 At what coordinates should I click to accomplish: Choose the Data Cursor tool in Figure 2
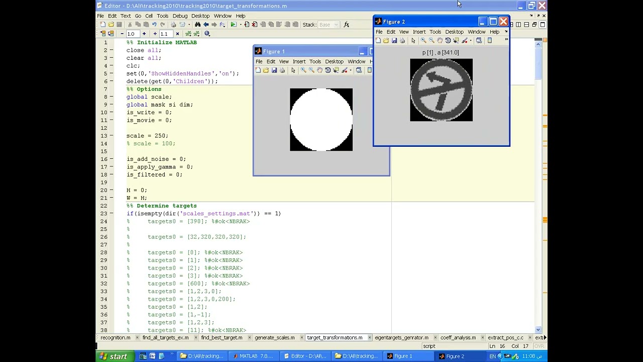[456, 41]
